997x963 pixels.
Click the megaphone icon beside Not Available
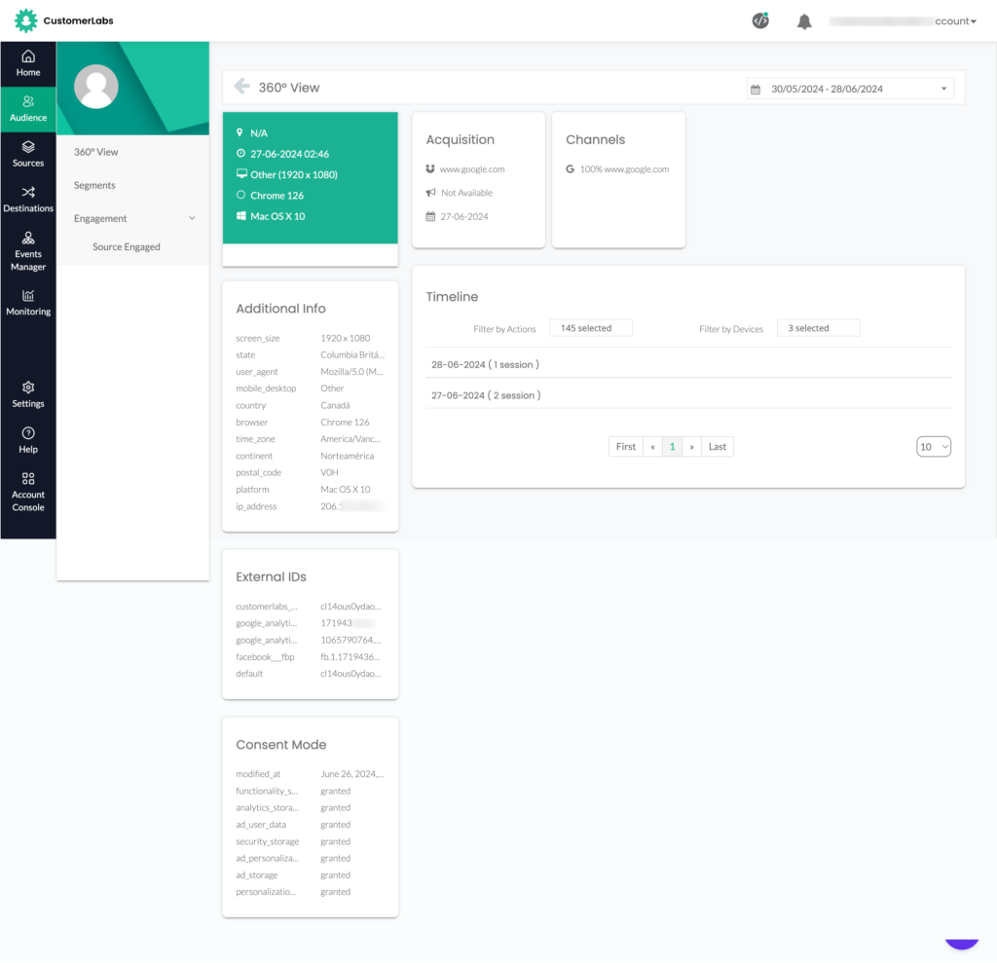pos(431,192)
